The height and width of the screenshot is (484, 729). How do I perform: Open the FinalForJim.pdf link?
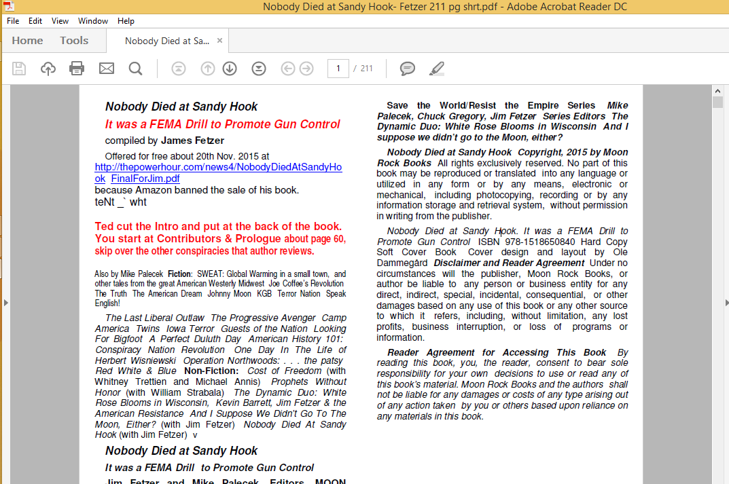click(145, 179)
